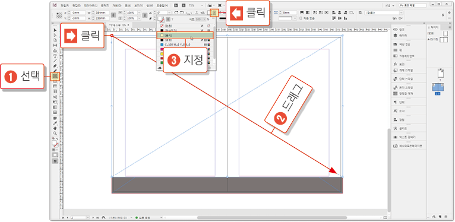Select the Line tool
The image size is (455, 222).
tap(55, 61)
